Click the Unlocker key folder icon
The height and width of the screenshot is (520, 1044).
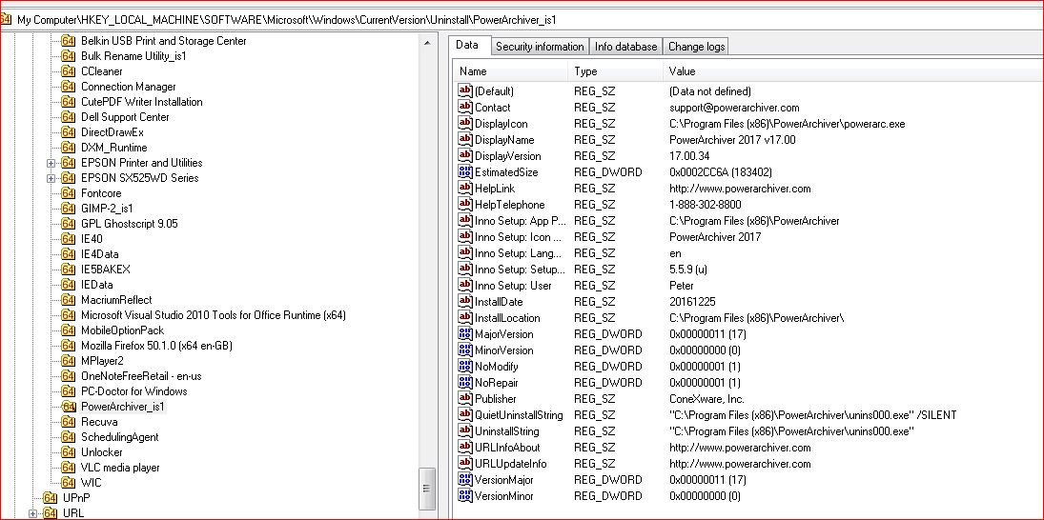68,452
